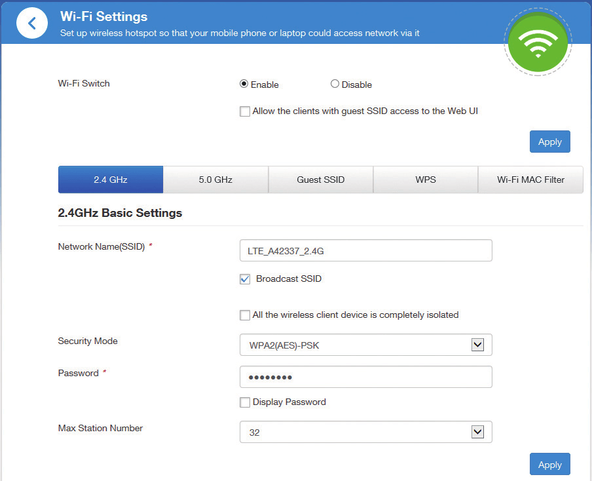Select the Enable Wi-Fi radio button
This screenshot has width=592, height=481.
[244, 84]
